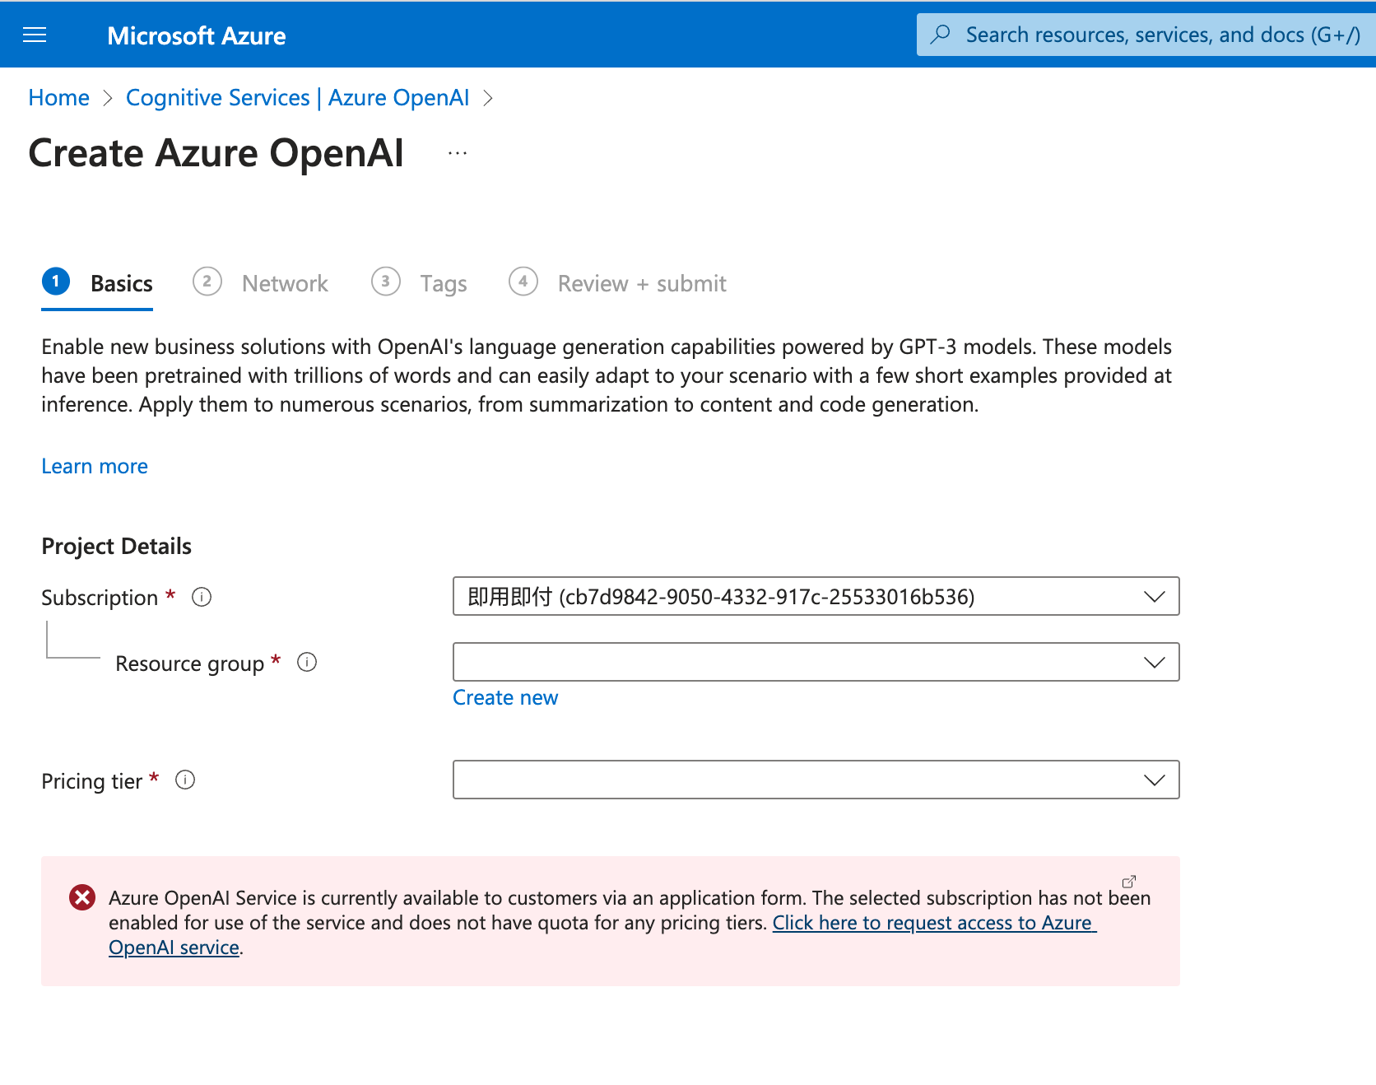Image resolution: width=1376 pixels, height=1085 pixels.
Task: Show Resource group info tooltip icon
Action: 307,662
